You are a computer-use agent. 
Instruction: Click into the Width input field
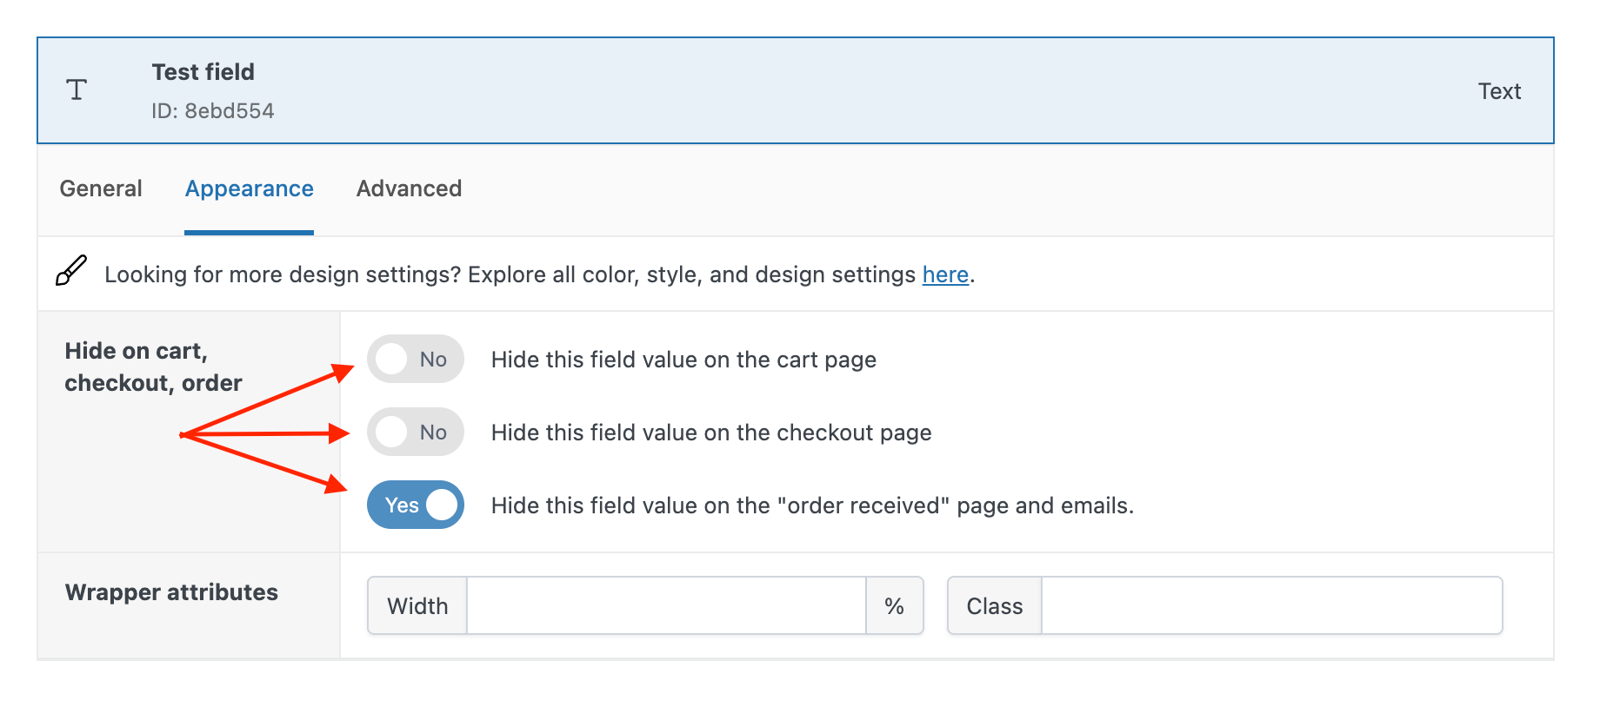click(666, 605)
